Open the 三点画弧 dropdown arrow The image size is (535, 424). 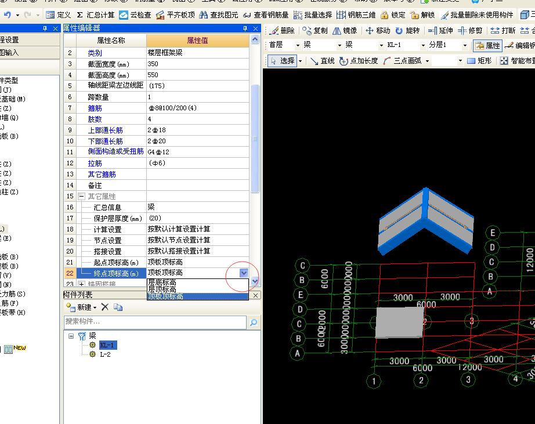[427, 61]
